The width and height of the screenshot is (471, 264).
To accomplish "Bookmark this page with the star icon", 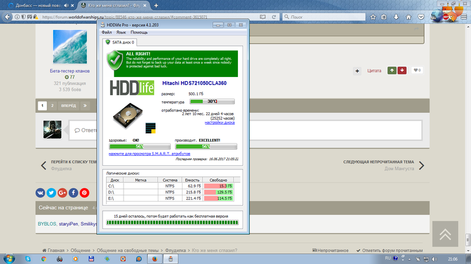I will point(373,17).
